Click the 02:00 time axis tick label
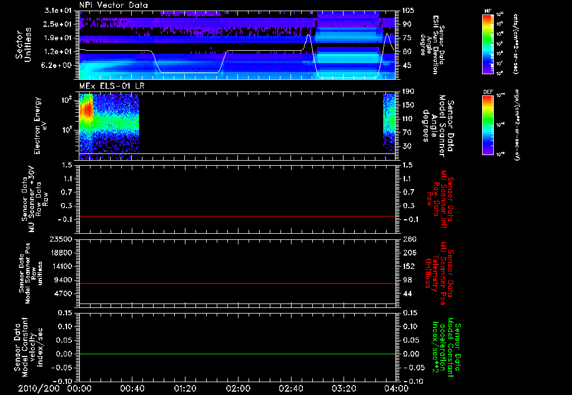This screenshot has height=395, width=572. click(x=238, y=388)
